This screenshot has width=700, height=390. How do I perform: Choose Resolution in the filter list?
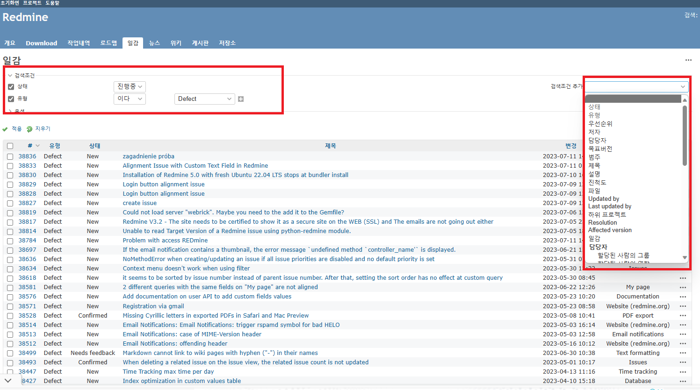(x=602, y=223)
